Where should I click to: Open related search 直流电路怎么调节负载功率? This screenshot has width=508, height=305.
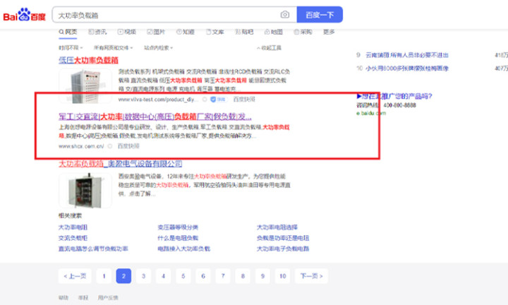coord(93,249)
